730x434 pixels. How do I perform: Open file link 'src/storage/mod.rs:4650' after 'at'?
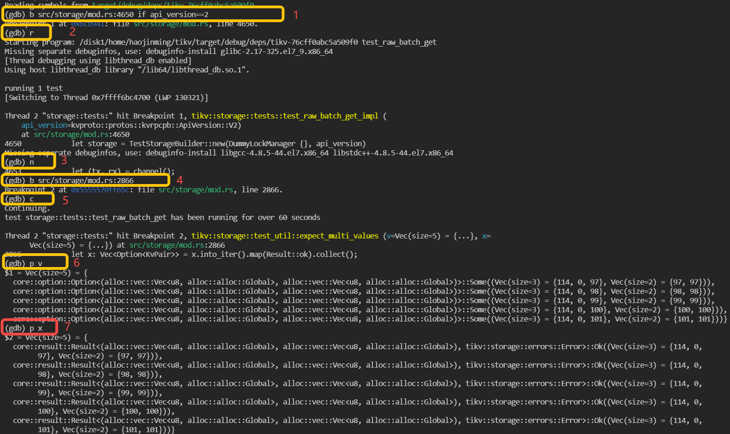pos(82,134)
